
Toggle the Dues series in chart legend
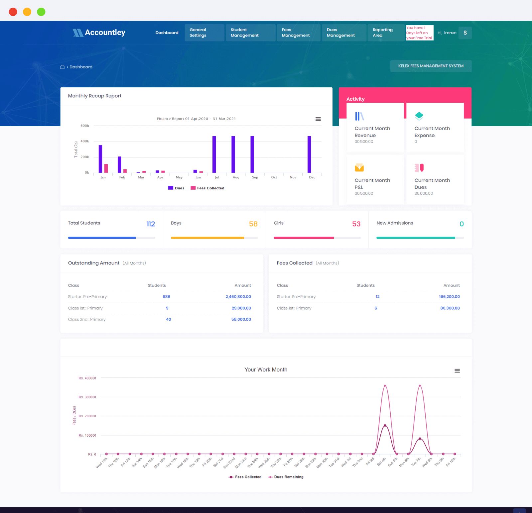click(176, 188)
